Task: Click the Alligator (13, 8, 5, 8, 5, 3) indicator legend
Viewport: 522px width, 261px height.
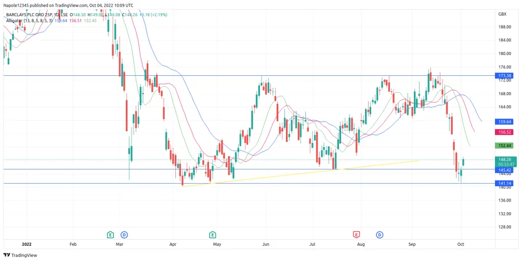Action: pyautogui.click(x=29, y=20)
